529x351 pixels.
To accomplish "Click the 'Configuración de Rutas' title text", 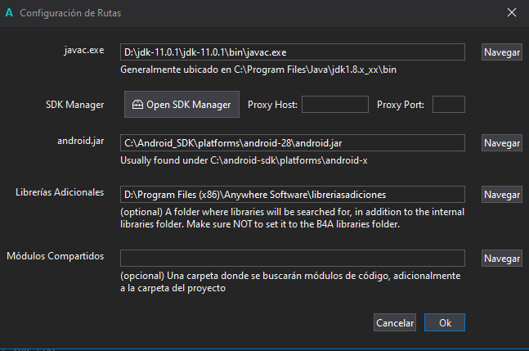I will pos(70,13).
